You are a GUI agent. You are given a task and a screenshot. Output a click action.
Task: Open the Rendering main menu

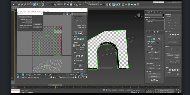[66, 2]
